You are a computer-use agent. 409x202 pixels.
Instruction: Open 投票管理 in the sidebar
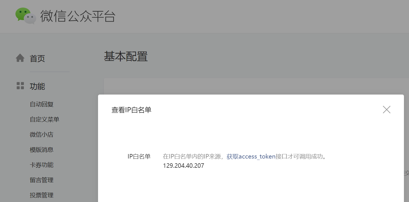point(42,195)
